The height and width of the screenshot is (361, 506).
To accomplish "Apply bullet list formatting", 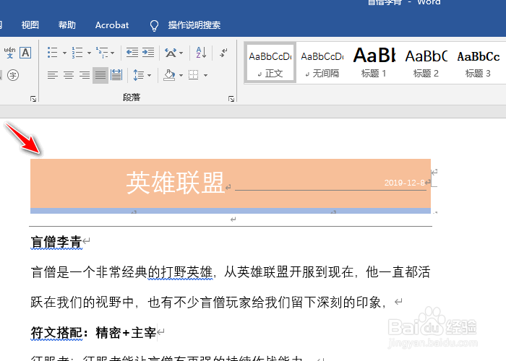I will point(52,53).
